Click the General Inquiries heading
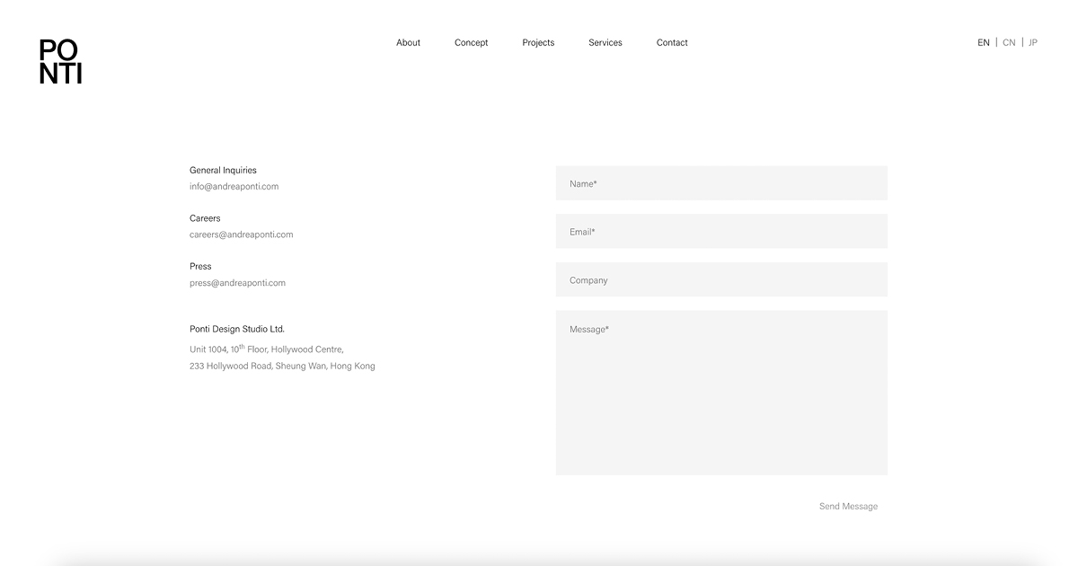The image size is (1078, 566). click(x=223, y=170)
